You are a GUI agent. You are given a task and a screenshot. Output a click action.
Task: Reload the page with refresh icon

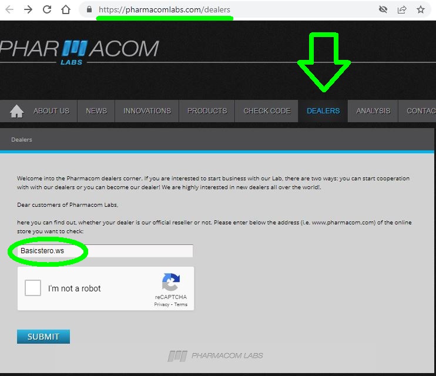point(47,9)
